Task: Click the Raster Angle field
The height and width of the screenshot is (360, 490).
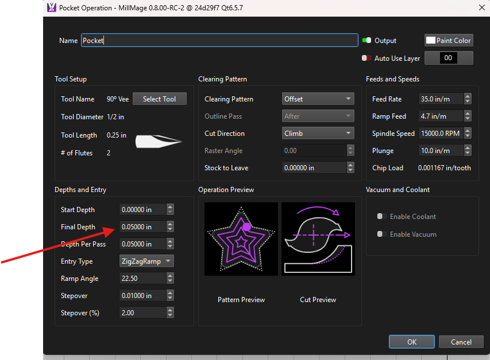Action: 314,150
